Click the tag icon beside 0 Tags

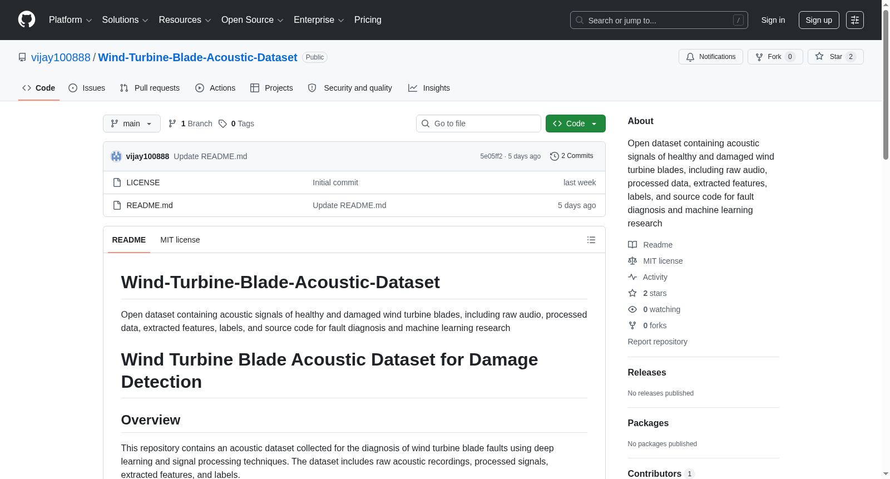tap(222, 124)
